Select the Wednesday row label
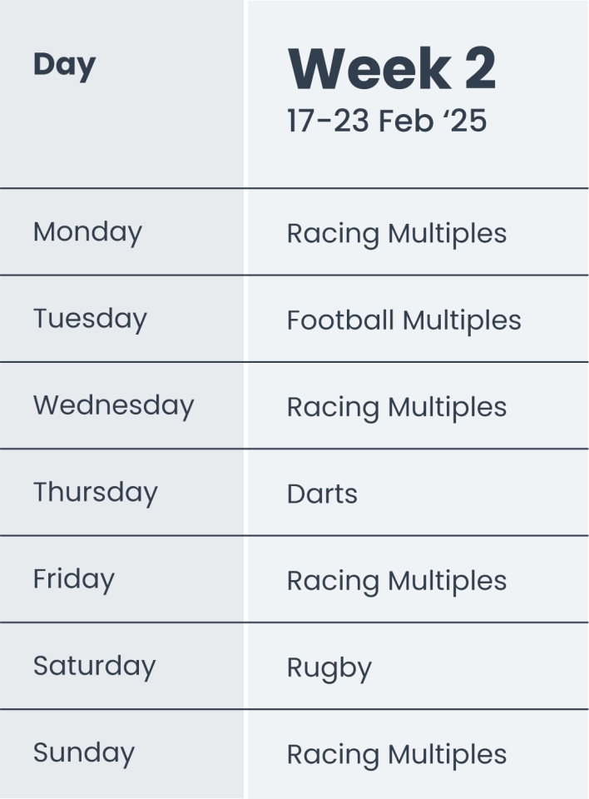Viewport: 589px width, 799px height. click(x=113, y=405)
